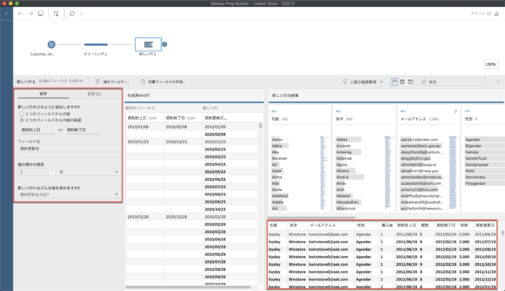
Task: Open 値のフィルター filter values
Action: point(113,82)
